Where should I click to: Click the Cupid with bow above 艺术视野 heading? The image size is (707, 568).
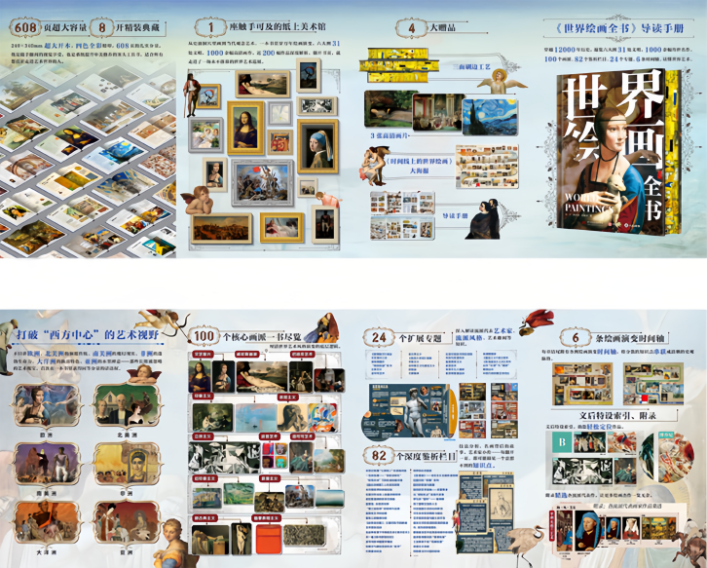coord(160,322)
